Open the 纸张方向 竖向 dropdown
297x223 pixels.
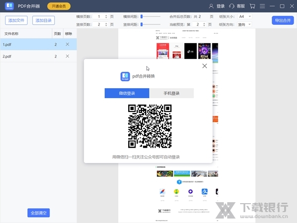point(245,24)
